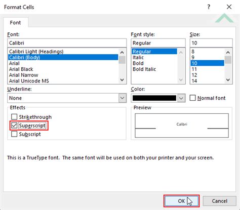Click OK to apply formatting
Screen dimensions: 240x210
pyautogui.click(x=182, y=201)
